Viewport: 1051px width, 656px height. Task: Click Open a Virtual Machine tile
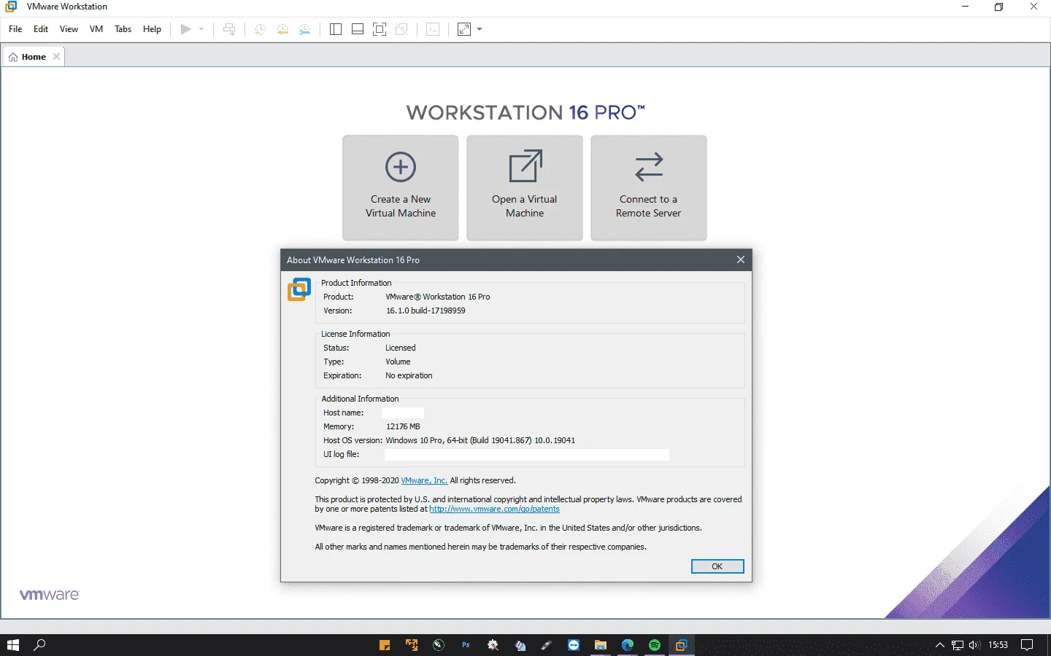point(525,187)
